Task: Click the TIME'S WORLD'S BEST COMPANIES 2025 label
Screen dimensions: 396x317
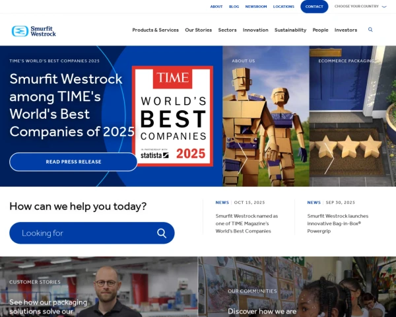Action: coord(54,61)
